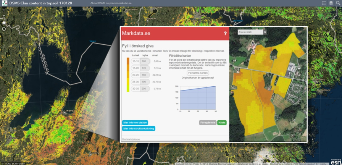Click the area value '7,21 ha'
This screenshot has width=342, height=165.
coord(157,68)
